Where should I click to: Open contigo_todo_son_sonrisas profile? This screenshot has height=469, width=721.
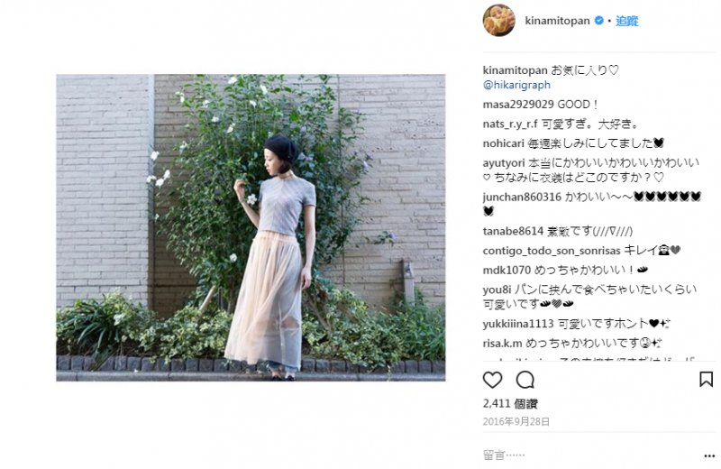pos(552,251)
